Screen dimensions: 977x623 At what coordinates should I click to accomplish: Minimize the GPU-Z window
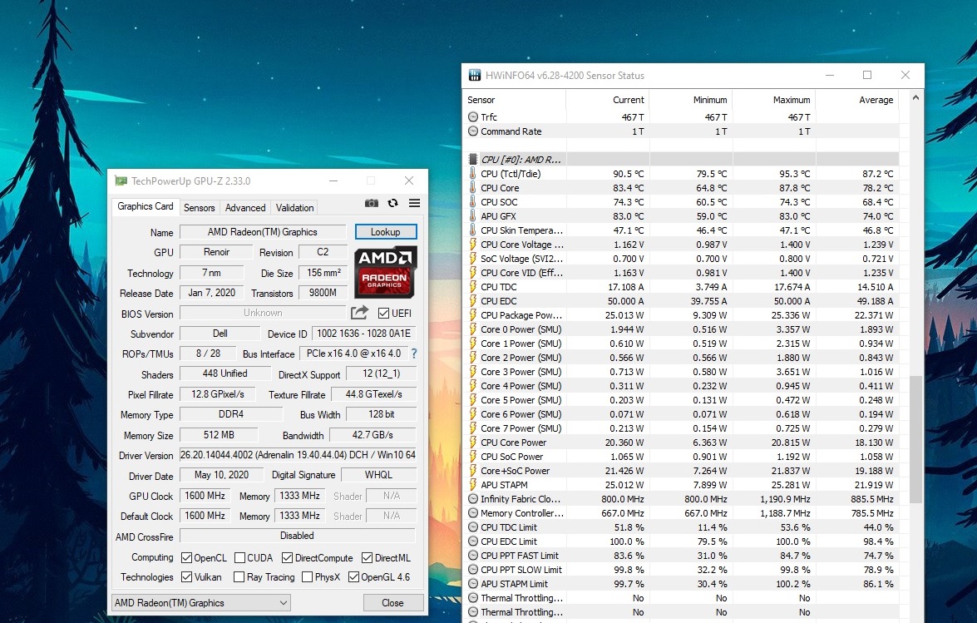click(333, 180)
